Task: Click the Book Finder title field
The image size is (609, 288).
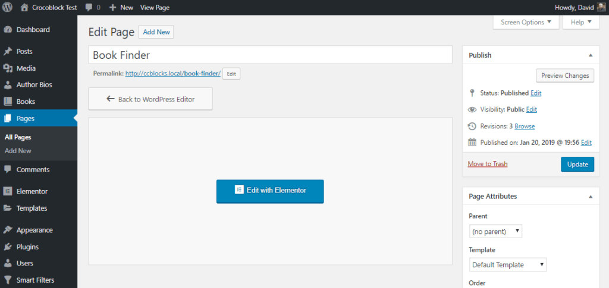Action: pos(270,55)
